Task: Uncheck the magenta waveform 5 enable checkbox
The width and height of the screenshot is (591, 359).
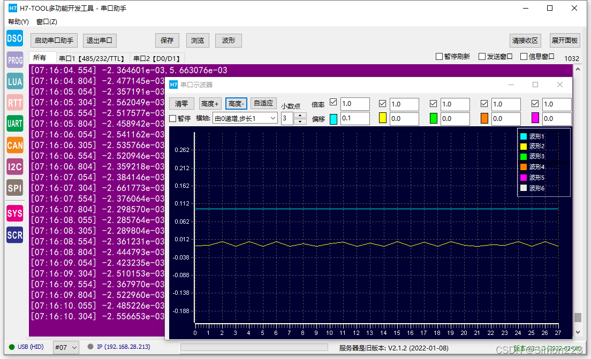Action: tap(535, 104)
